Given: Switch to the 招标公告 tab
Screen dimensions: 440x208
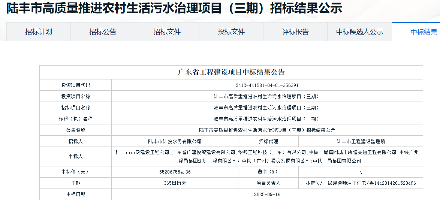Looking at the screenshot, I should (103, 32).
